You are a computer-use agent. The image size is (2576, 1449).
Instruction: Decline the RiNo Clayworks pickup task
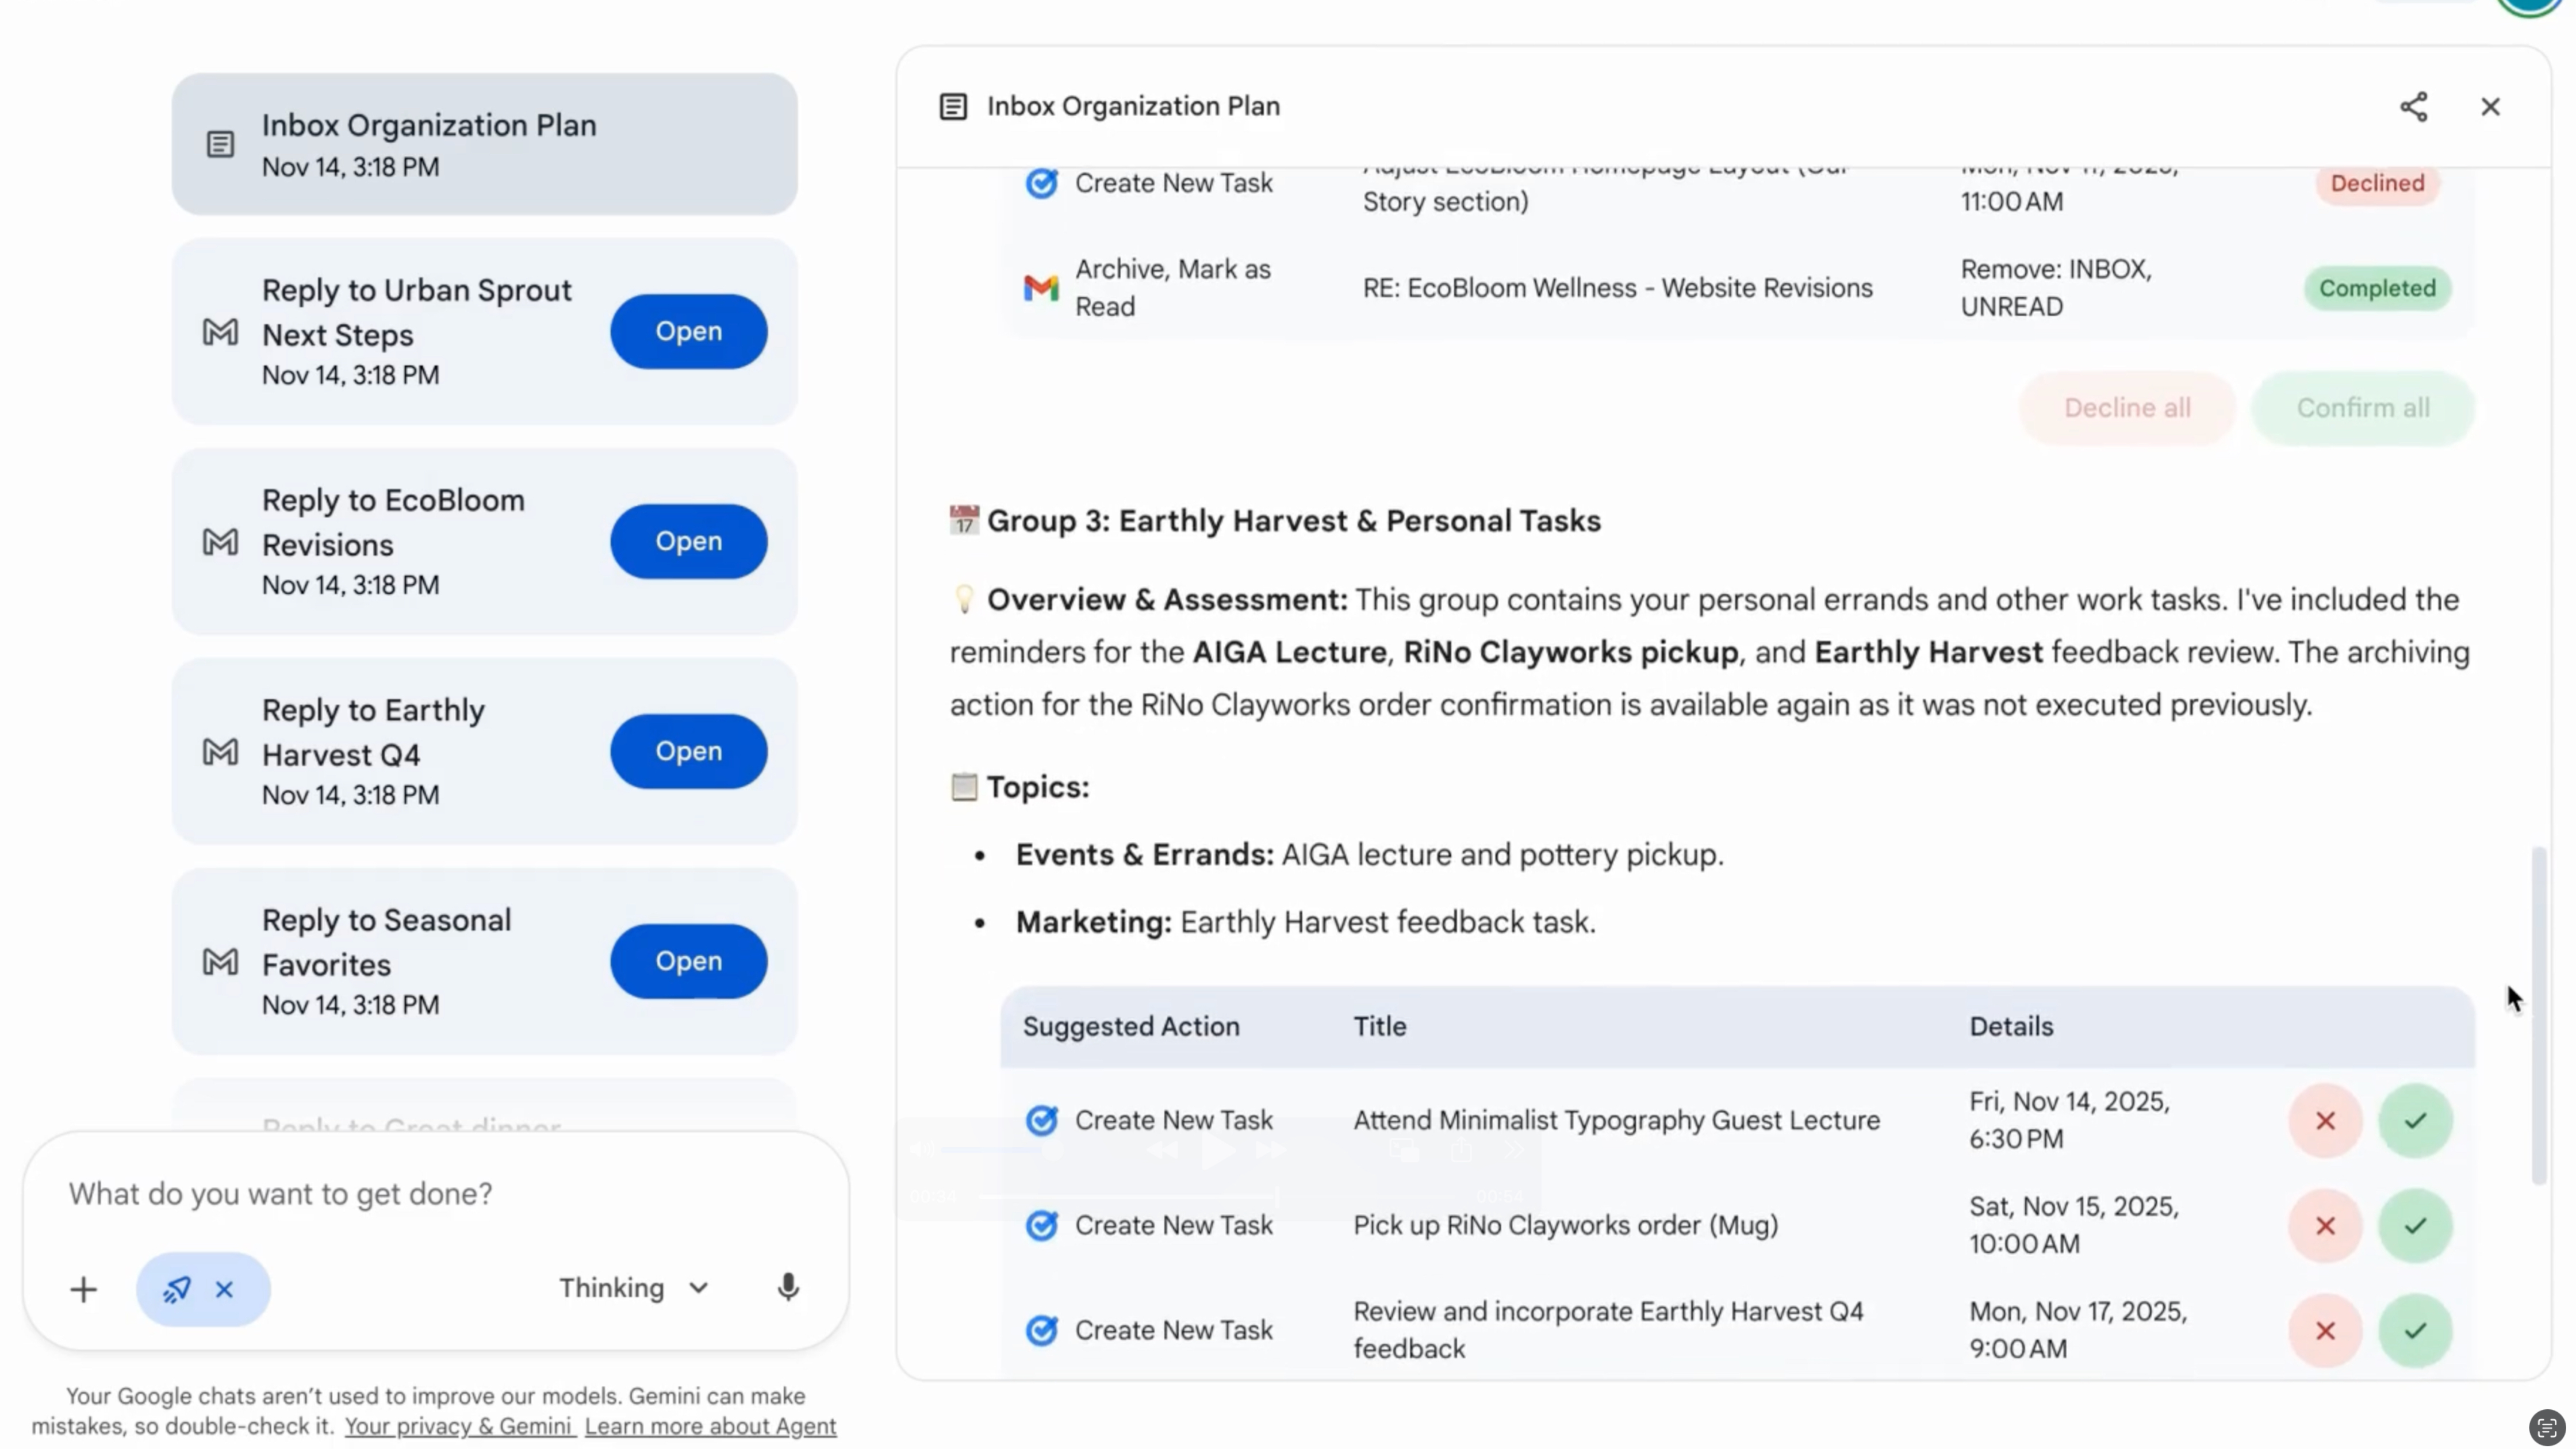2325,1226
